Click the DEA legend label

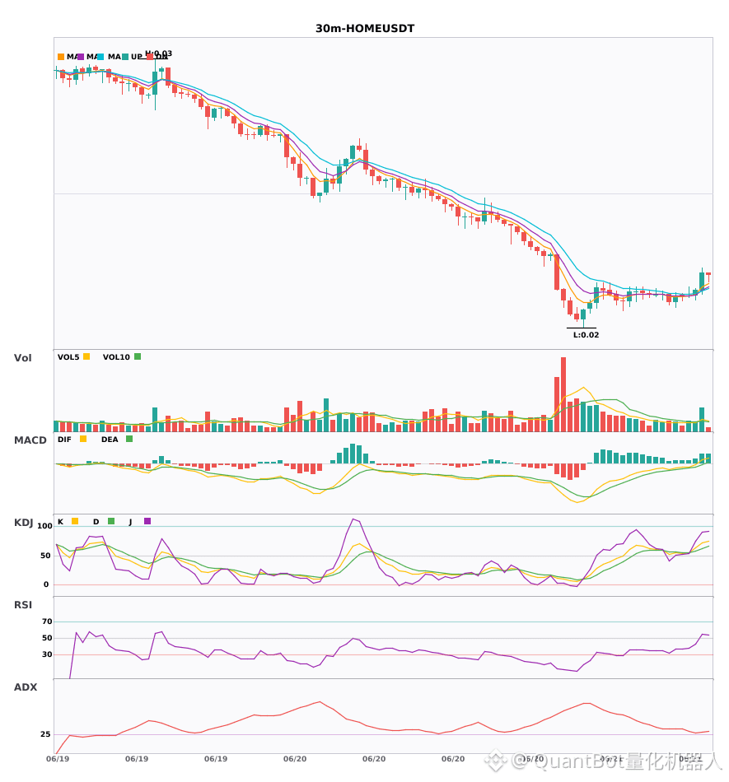(x=110, y=440)
